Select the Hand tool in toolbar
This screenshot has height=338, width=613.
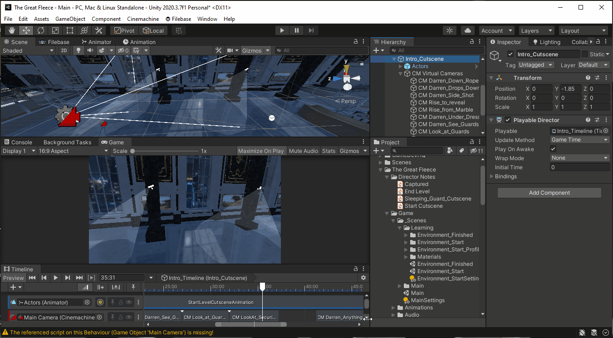point(11,30)
